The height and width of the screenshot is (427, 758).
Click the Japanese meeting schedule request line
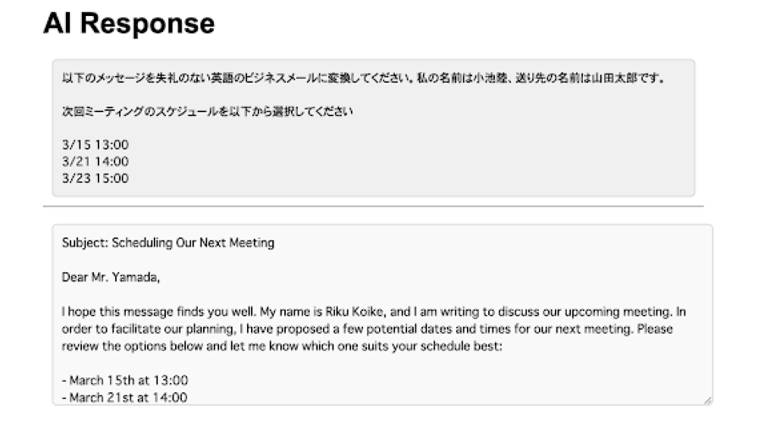[x=208, y=111]
